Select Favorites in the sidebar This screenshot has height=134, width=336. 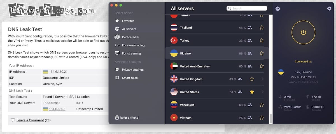[128, 21]
